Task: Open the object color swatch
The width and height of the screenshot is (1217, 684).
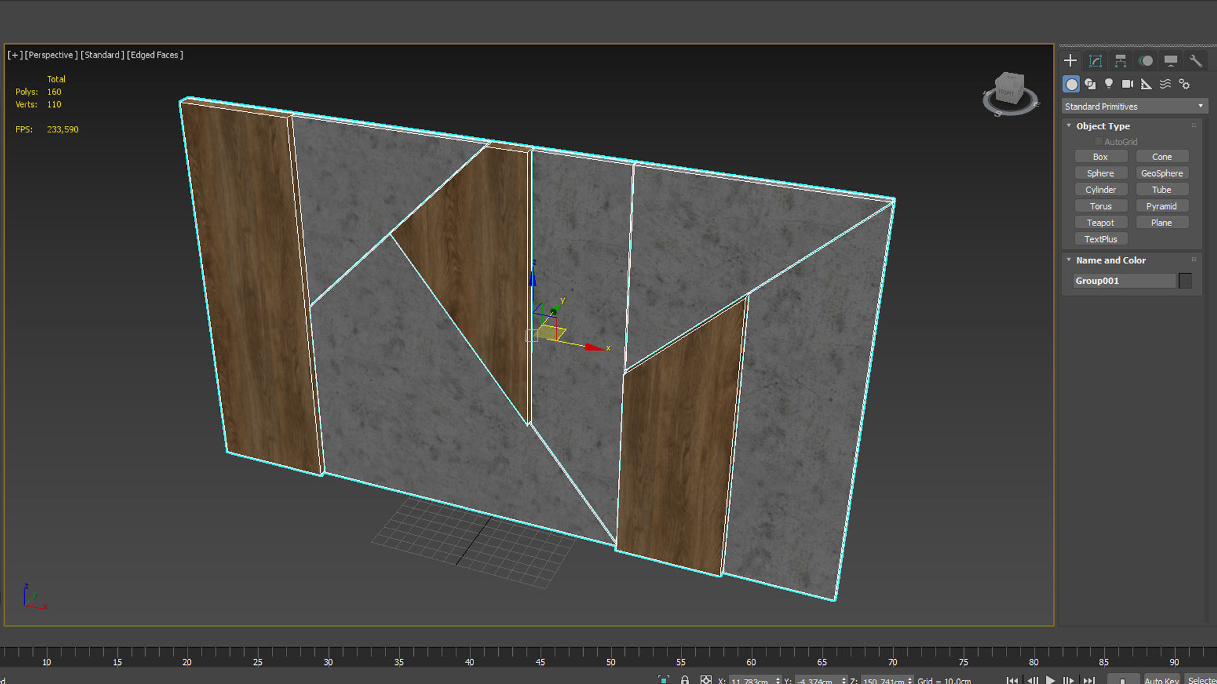Action: coord(1185,281)
